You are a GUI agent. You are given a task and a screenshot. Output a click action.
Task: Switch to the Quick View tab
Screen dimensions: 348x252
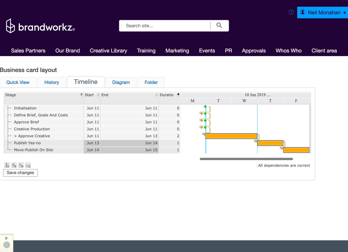pos(18,82)
